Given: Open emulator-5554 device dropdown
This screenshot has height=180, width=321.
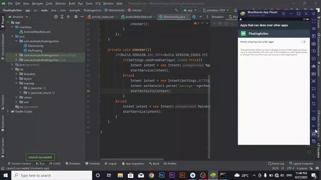Looking at the screenshot, I should click(x=216, y=10).
